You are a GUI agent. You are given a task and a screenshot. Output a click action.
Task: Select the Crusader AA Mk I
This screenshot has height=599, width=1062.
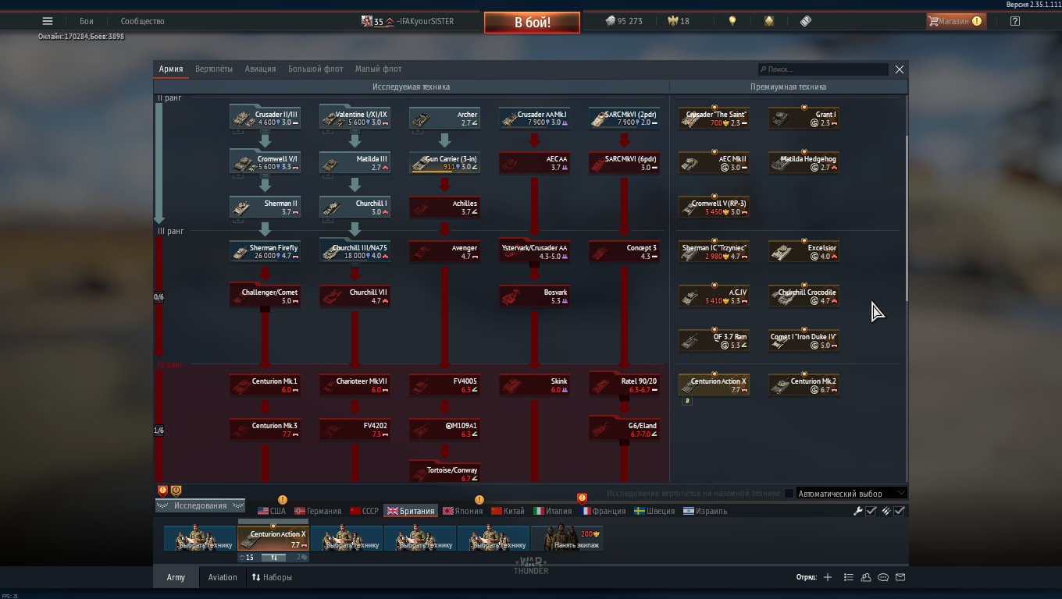(535, 119)
